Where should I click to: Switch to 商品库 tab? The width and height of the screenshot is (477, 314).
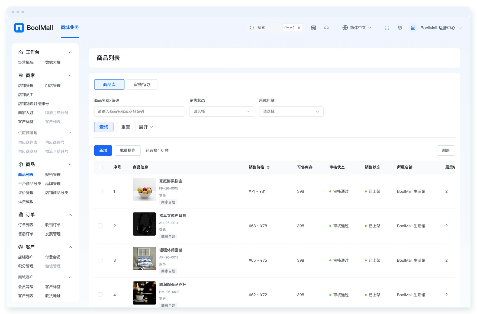[x=109, y=84]
